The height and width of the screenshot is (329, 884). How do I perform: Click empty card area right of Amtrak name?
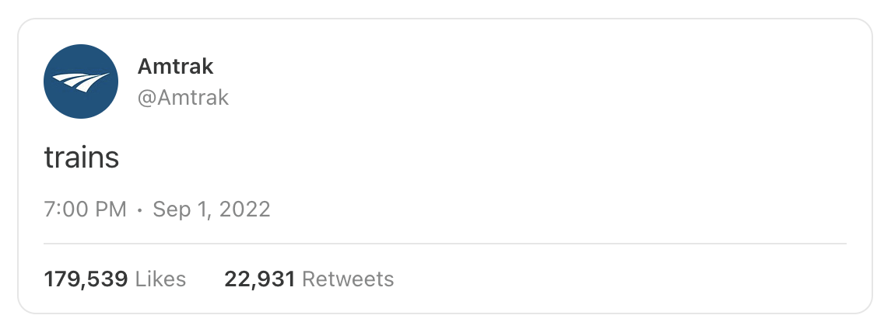(545, 67)
